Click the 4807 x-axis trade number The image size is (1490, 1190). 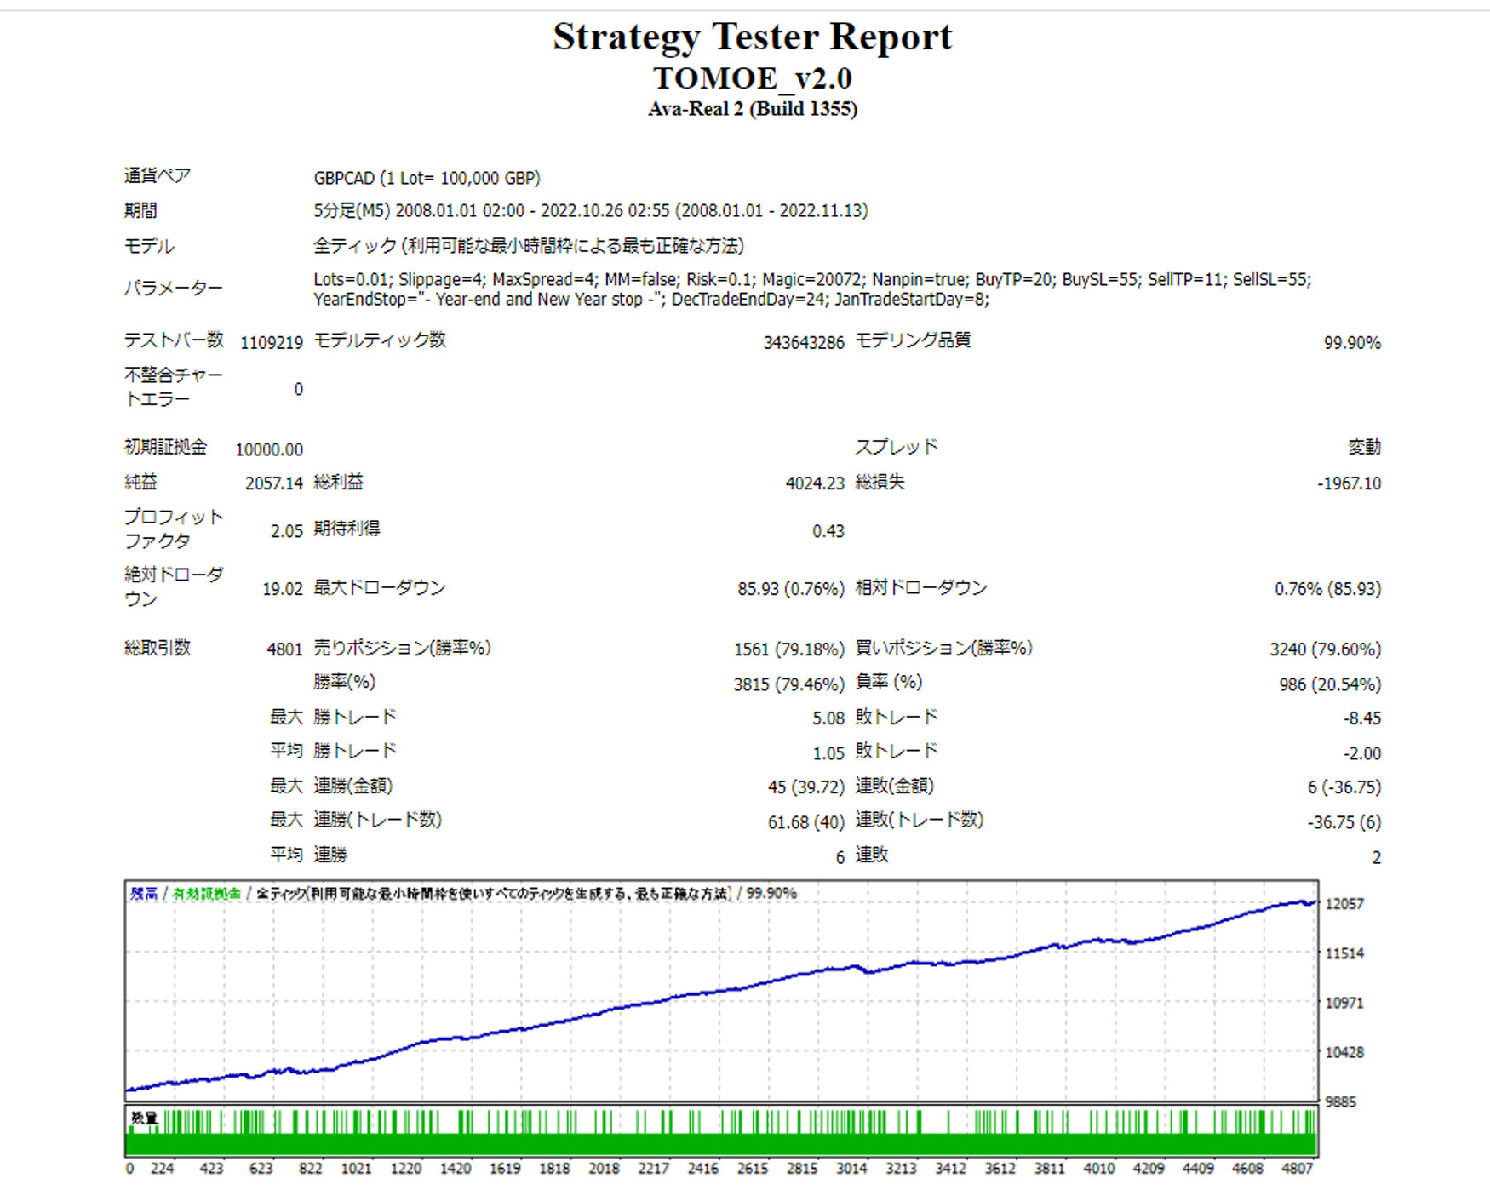pyautogui.click(x=1298, y=1168)
